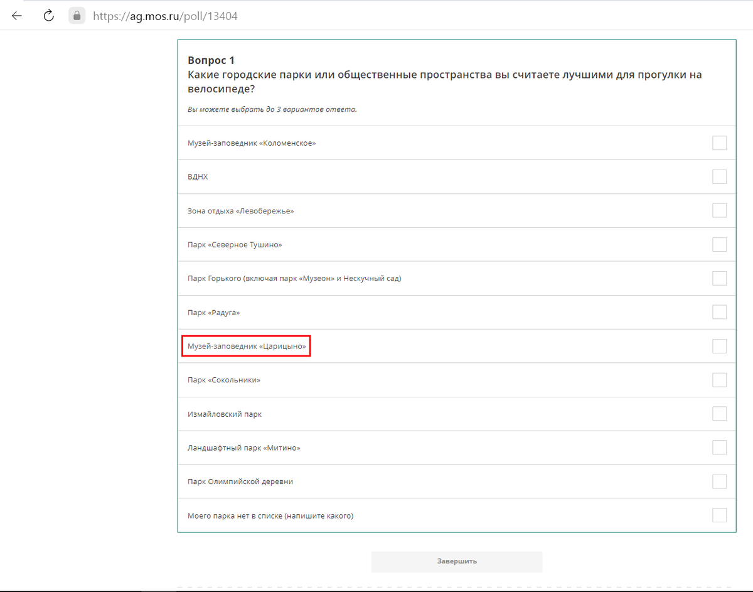The image size is (753, 592).
Task: Enable the Парк «Радуга» checkbox
Action: 719,313
